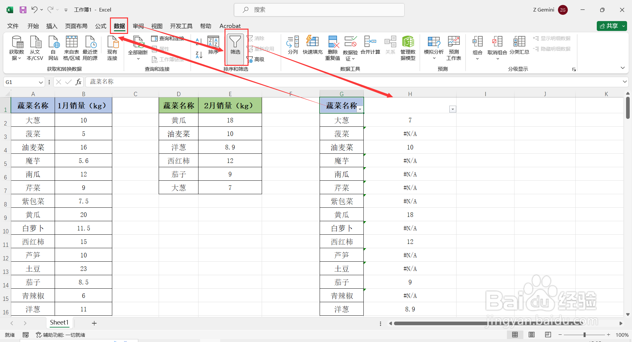This screenshot has width=632, height=342.
Task: Click the 合并计算 (Consolidate) icon
Action: 370,46
